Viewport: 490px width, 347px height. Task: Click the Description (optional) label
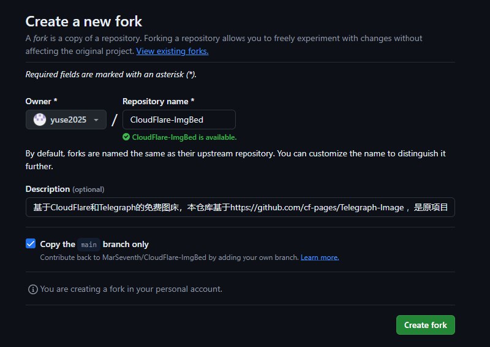point(64,189)
